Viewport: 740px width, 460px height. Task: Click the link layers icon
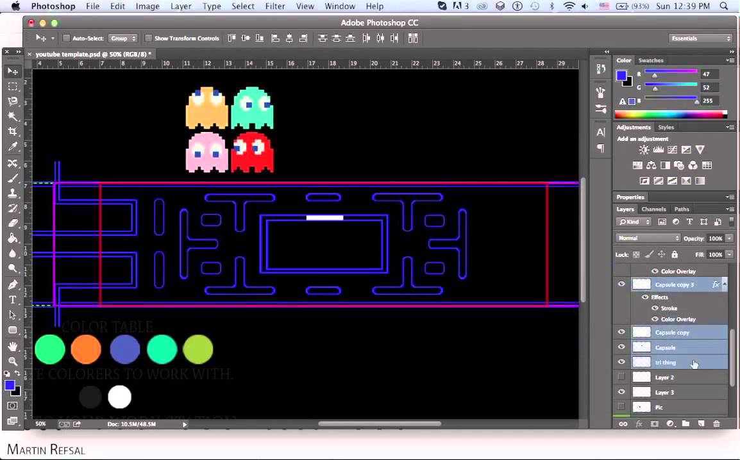point(623,423)
